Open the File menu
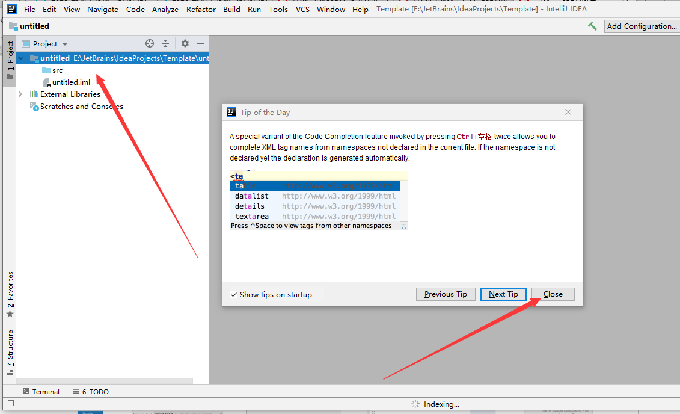Image resolution: width=680 pixels, height=414 pixels. pos(29,9)
